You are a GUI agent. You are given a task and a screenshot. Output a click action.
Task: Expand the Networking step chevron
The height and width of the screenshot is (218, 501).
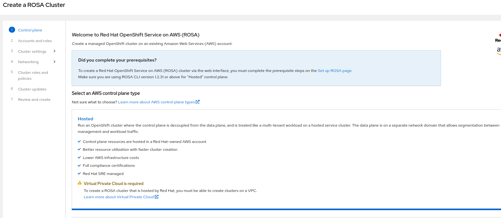[54, 62]
